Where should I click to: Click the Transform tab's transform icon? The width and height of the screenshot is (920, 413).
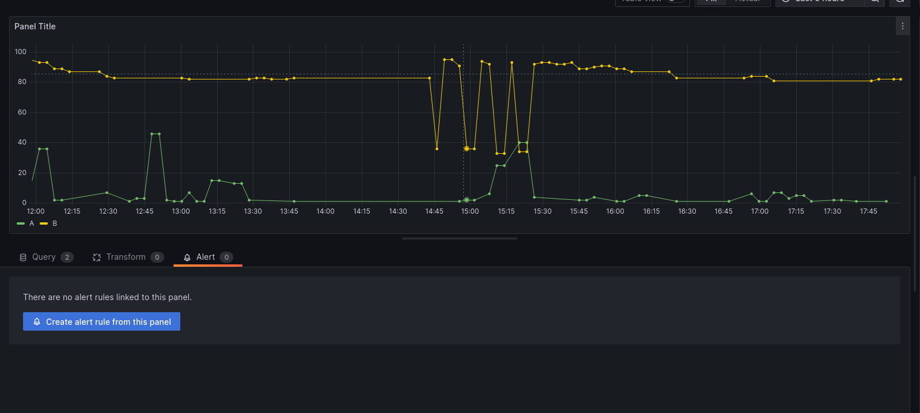pyautogui.click(x=97, y=257)
